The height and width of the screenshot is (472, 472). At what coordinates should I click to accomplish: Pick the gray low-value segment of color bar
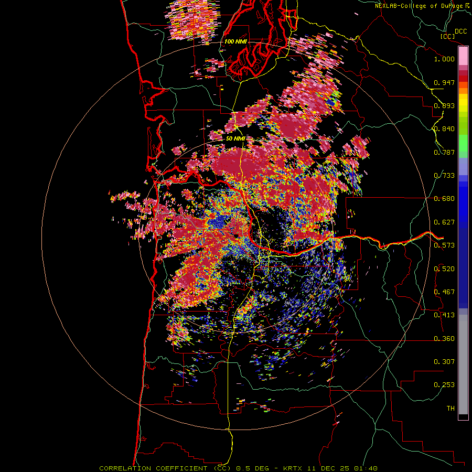[463, 364]
